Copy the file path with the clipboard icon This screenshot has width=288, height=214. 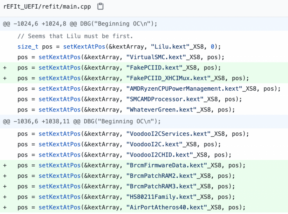(x=101, y=6)
